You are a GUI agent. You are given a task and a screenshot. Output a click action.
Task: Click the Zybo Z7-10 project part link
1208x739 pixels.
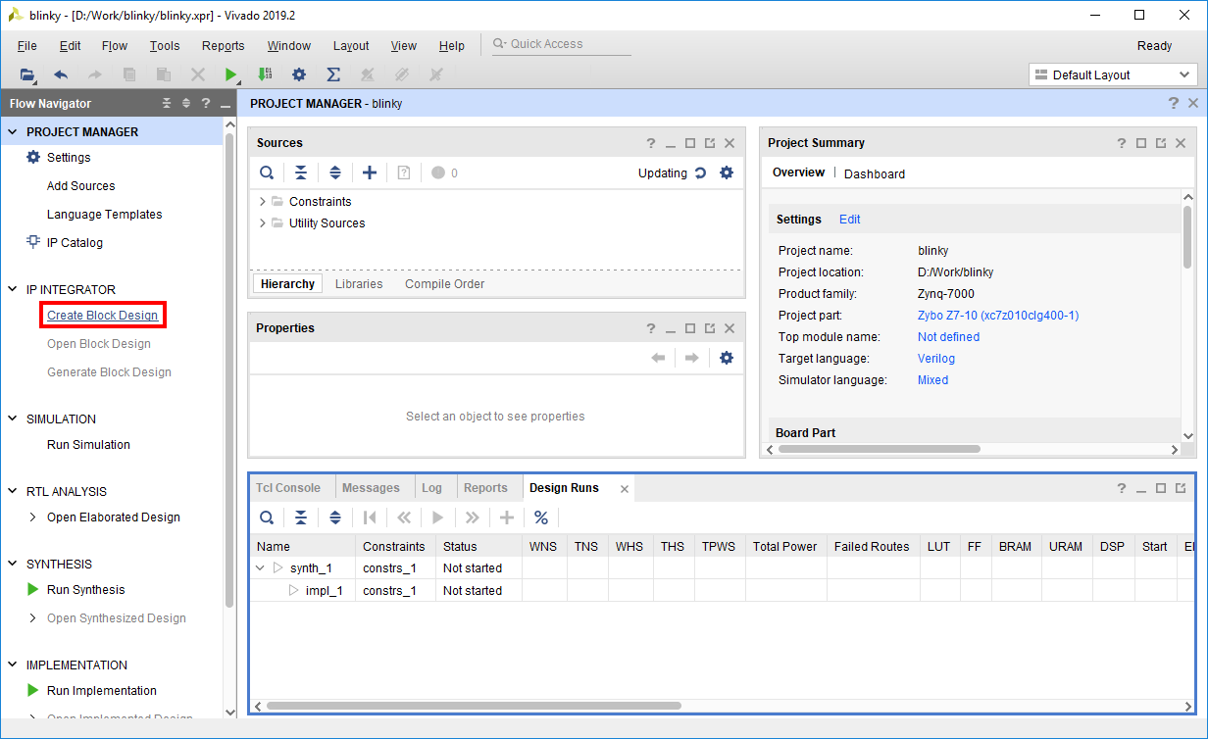[x=998, y=316]
